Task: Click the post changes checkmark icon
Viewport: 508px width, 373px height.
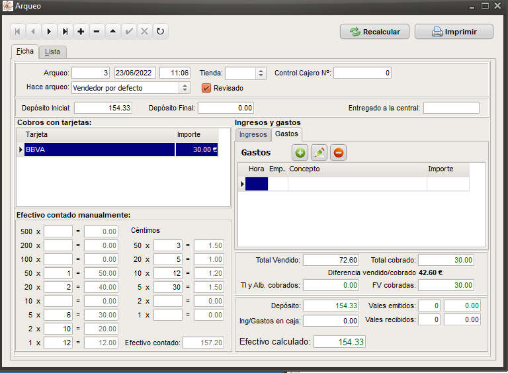Action: 129,31
